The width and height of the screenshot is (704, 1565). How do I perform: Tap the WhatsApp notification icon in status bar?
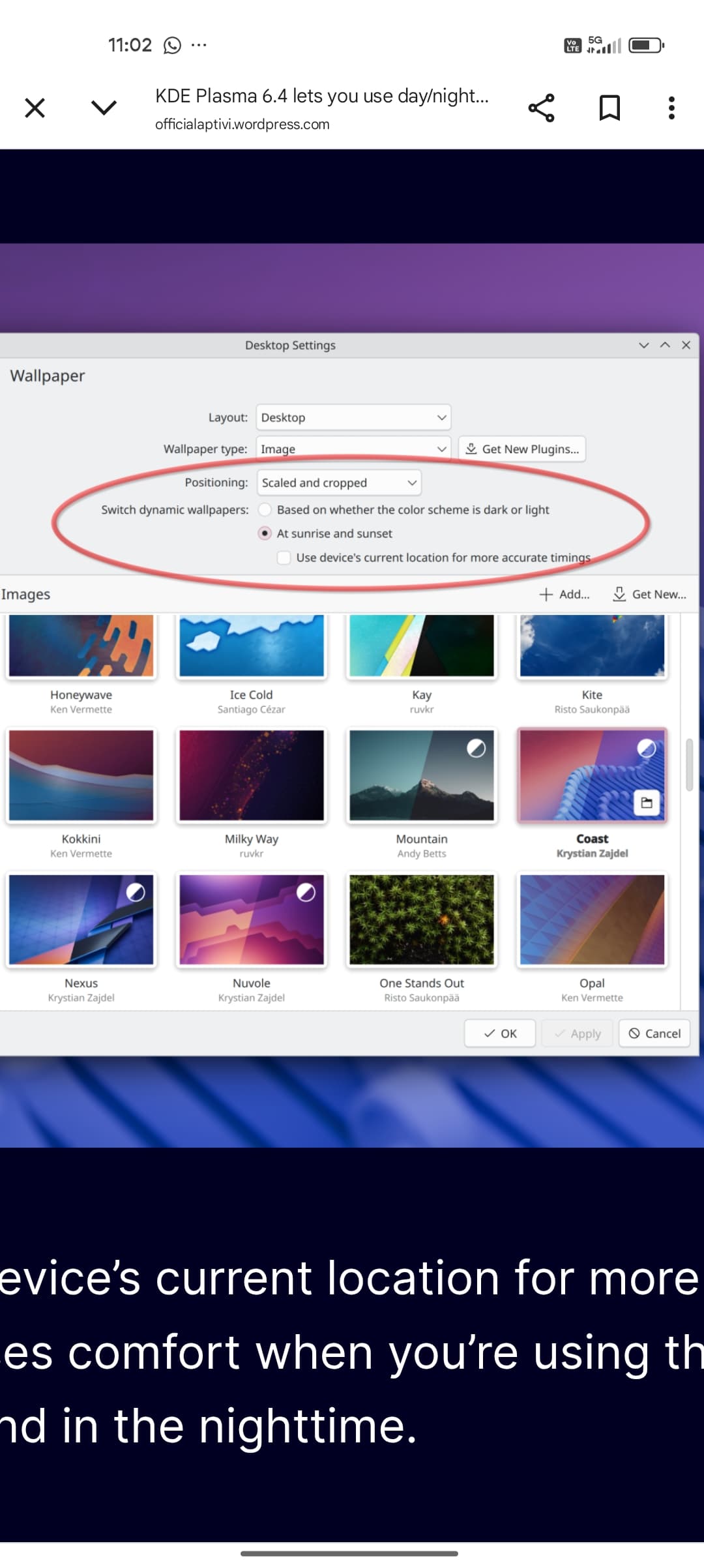[x=172, y=45]
